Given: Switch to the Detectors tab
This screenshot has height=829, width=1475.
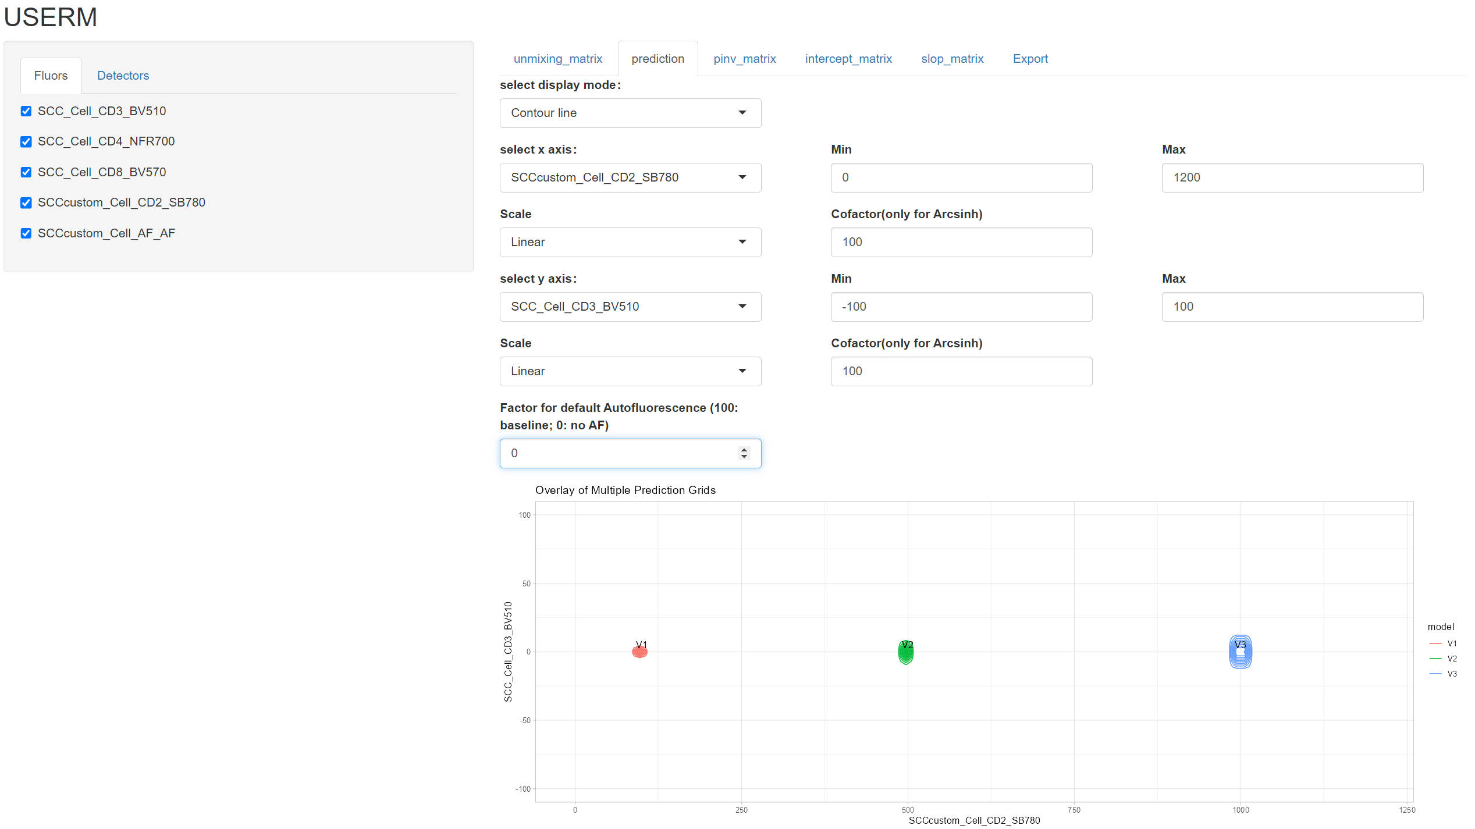Looking at the screenshot, I should (x=123, y=76).
